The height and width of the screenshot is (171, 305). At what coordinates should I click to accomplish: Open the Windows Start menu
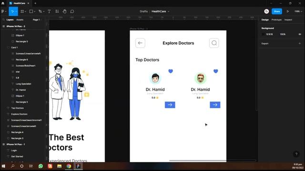click(3, 166)
